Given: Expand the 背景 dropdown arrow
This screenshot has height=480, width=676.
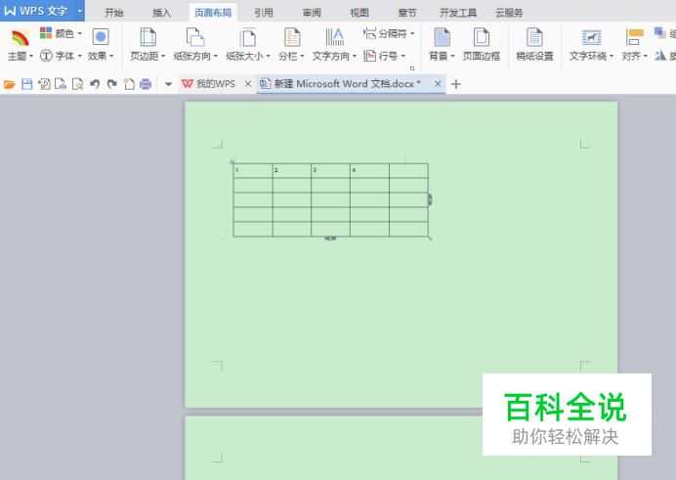Looking at the screenshot, I should (452, 56).
